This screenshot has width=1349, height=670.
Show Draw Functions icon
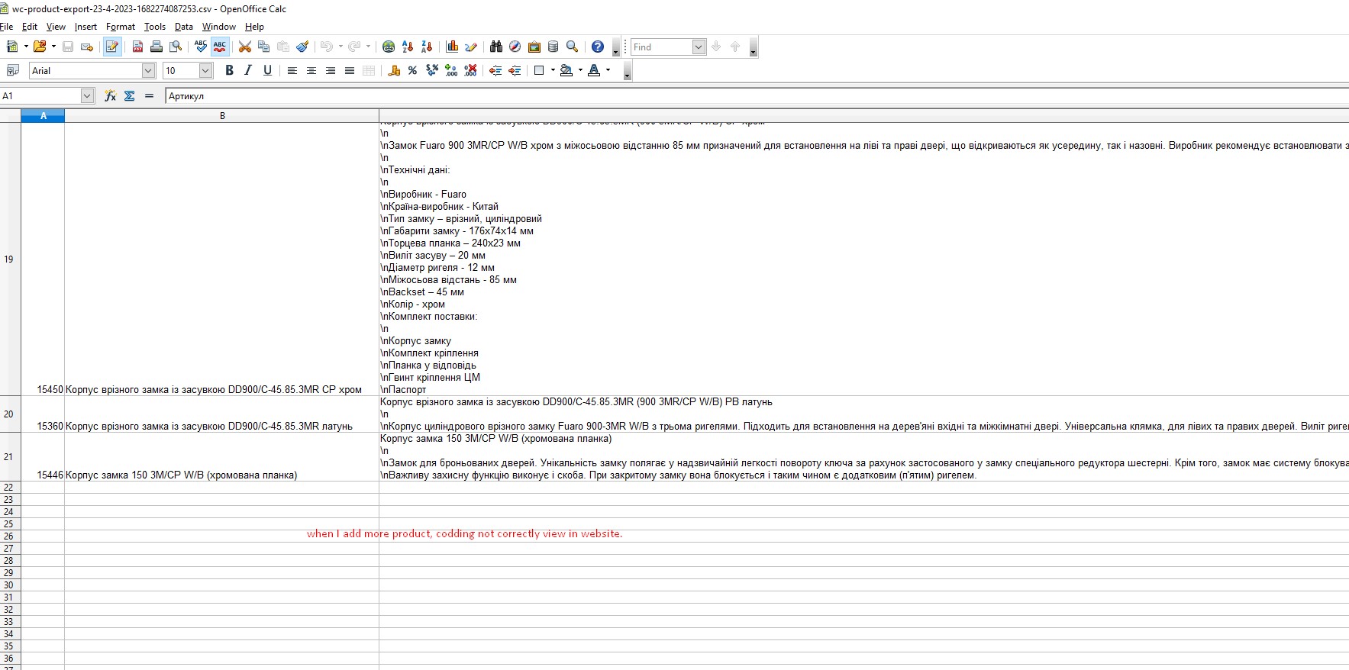point(471,47)
